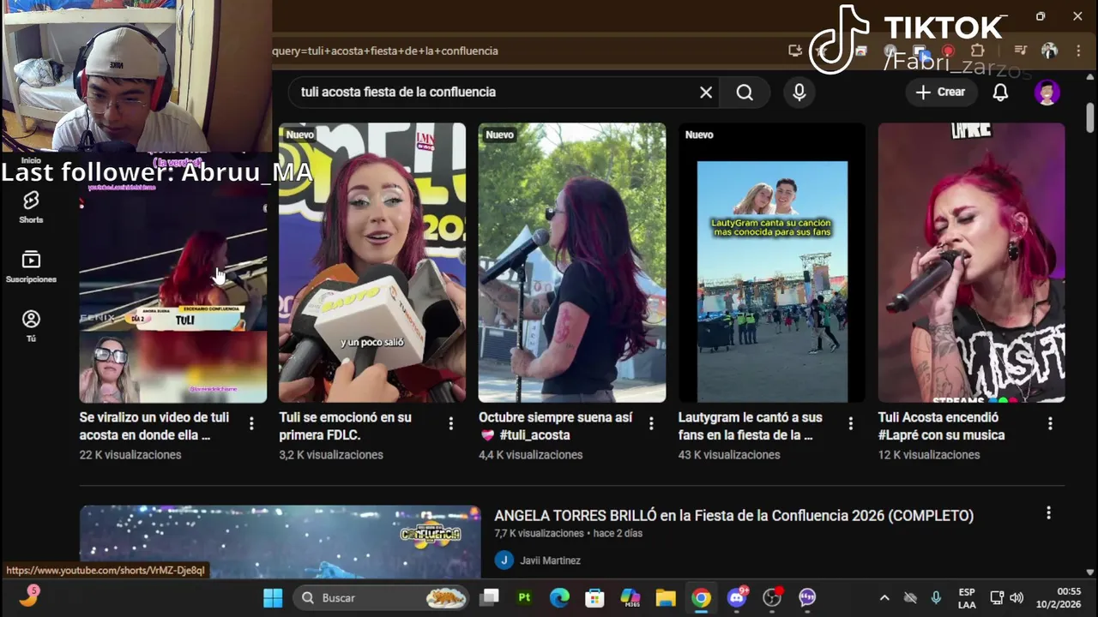This screenshot has height=617, width=1098.
Task: Open 'Octubre siempre suena así' short thumbnail
Action: 572,263
